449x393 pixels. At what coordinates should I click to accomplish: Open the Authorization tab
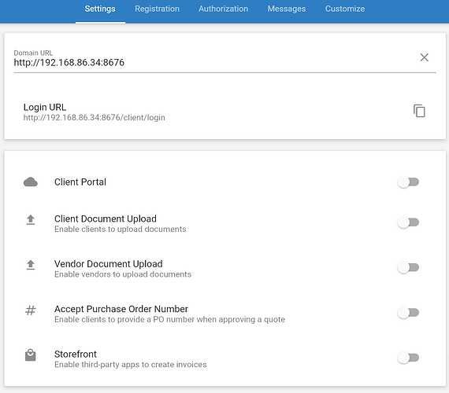click(x=224, y=9)
